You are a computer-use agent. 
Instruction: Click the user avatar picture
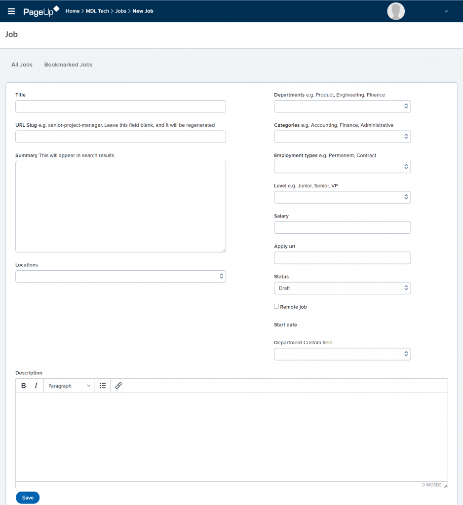pos(395,11)
